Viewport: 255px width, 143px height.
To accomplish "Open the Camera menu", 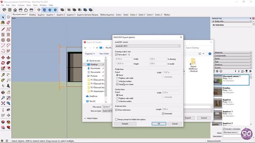I will pyautogui.click(x=21, y=5).
